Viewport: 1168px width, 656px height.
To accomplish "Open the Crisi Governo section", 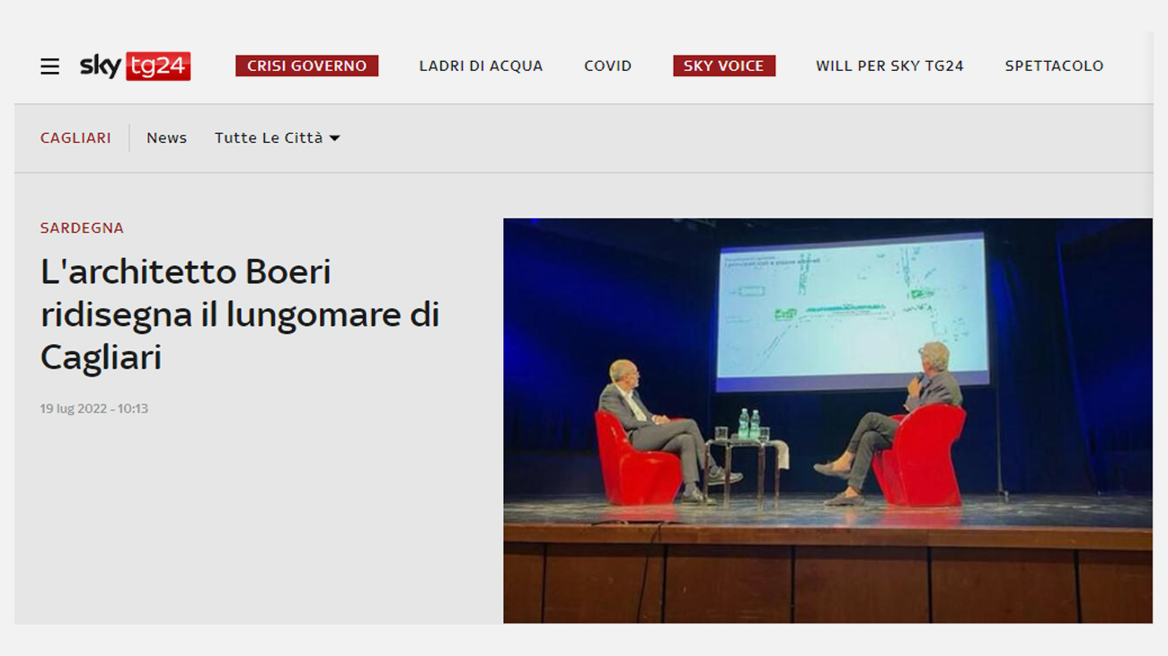I will [x=306, y=66].
